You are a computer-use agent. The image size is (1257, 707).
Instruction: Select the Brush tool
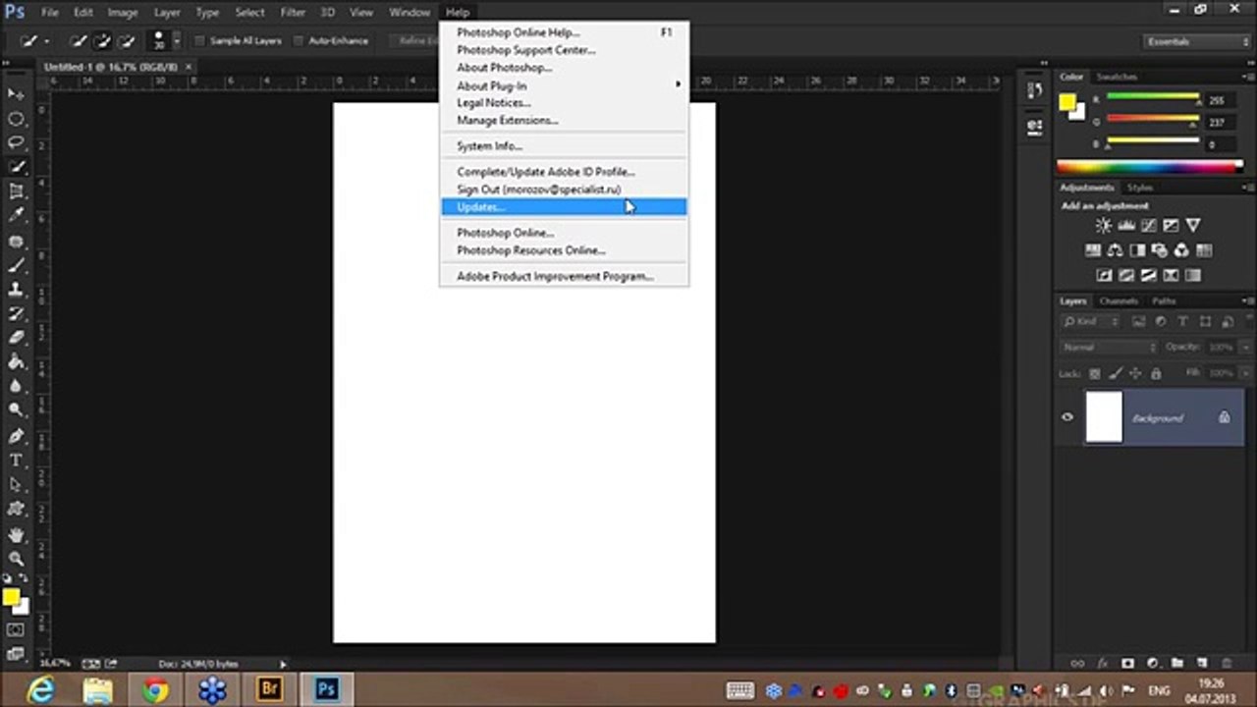(16, 265)
